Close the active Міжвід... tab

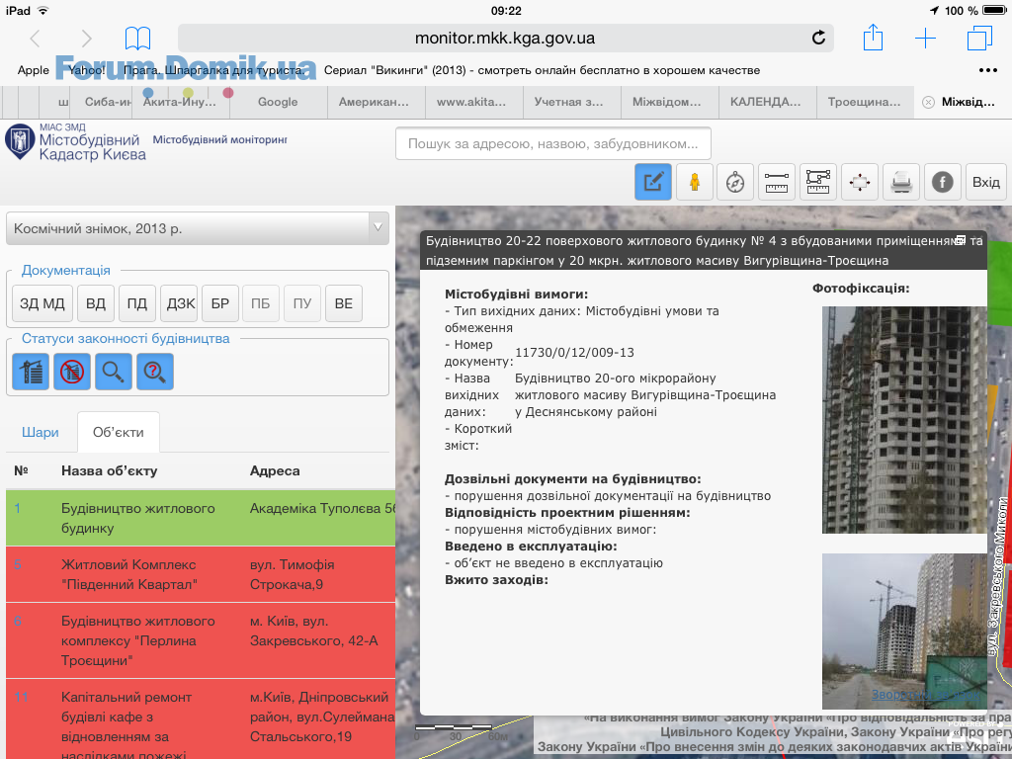click(x=928, y=102)
